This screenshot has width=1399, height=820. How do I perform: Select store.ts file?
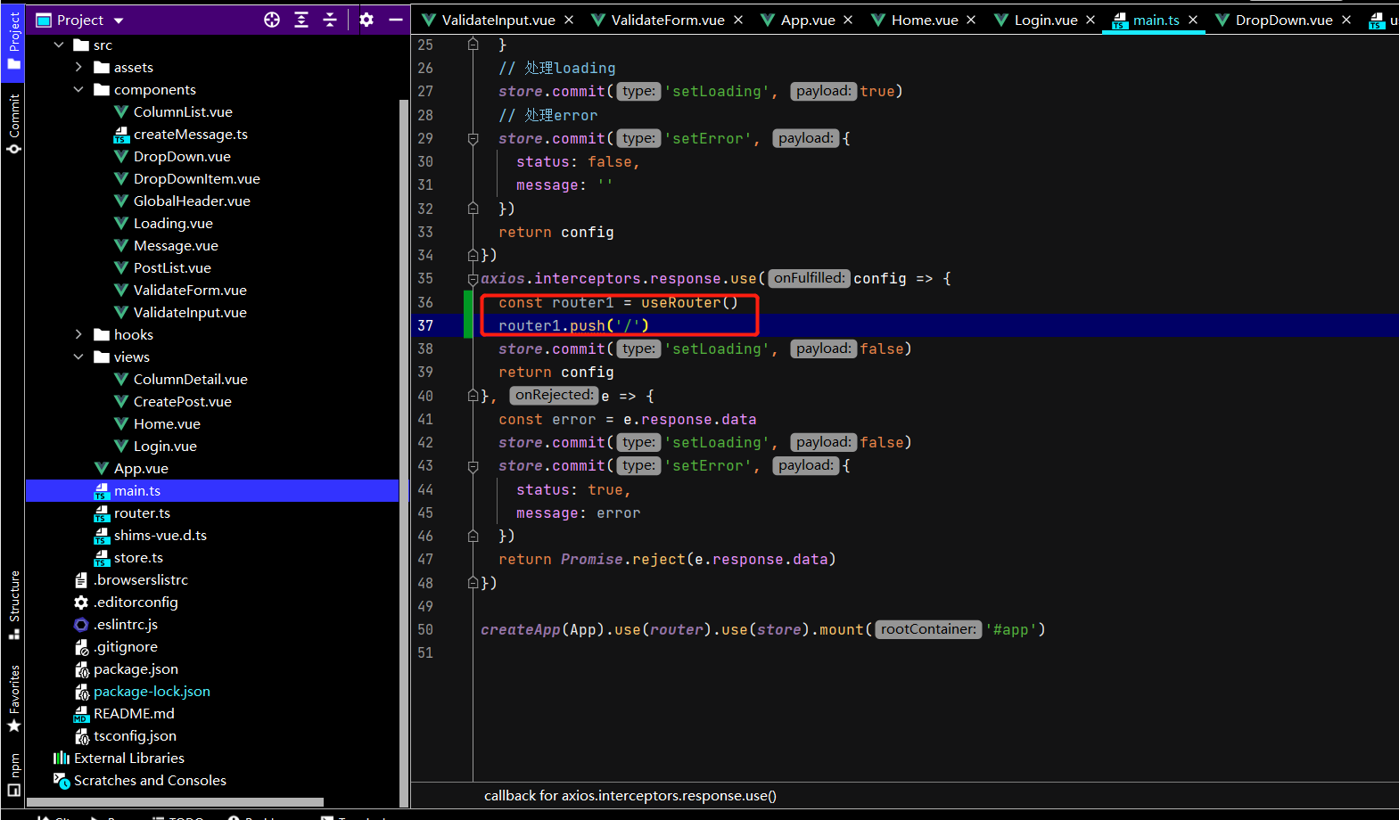138,557
